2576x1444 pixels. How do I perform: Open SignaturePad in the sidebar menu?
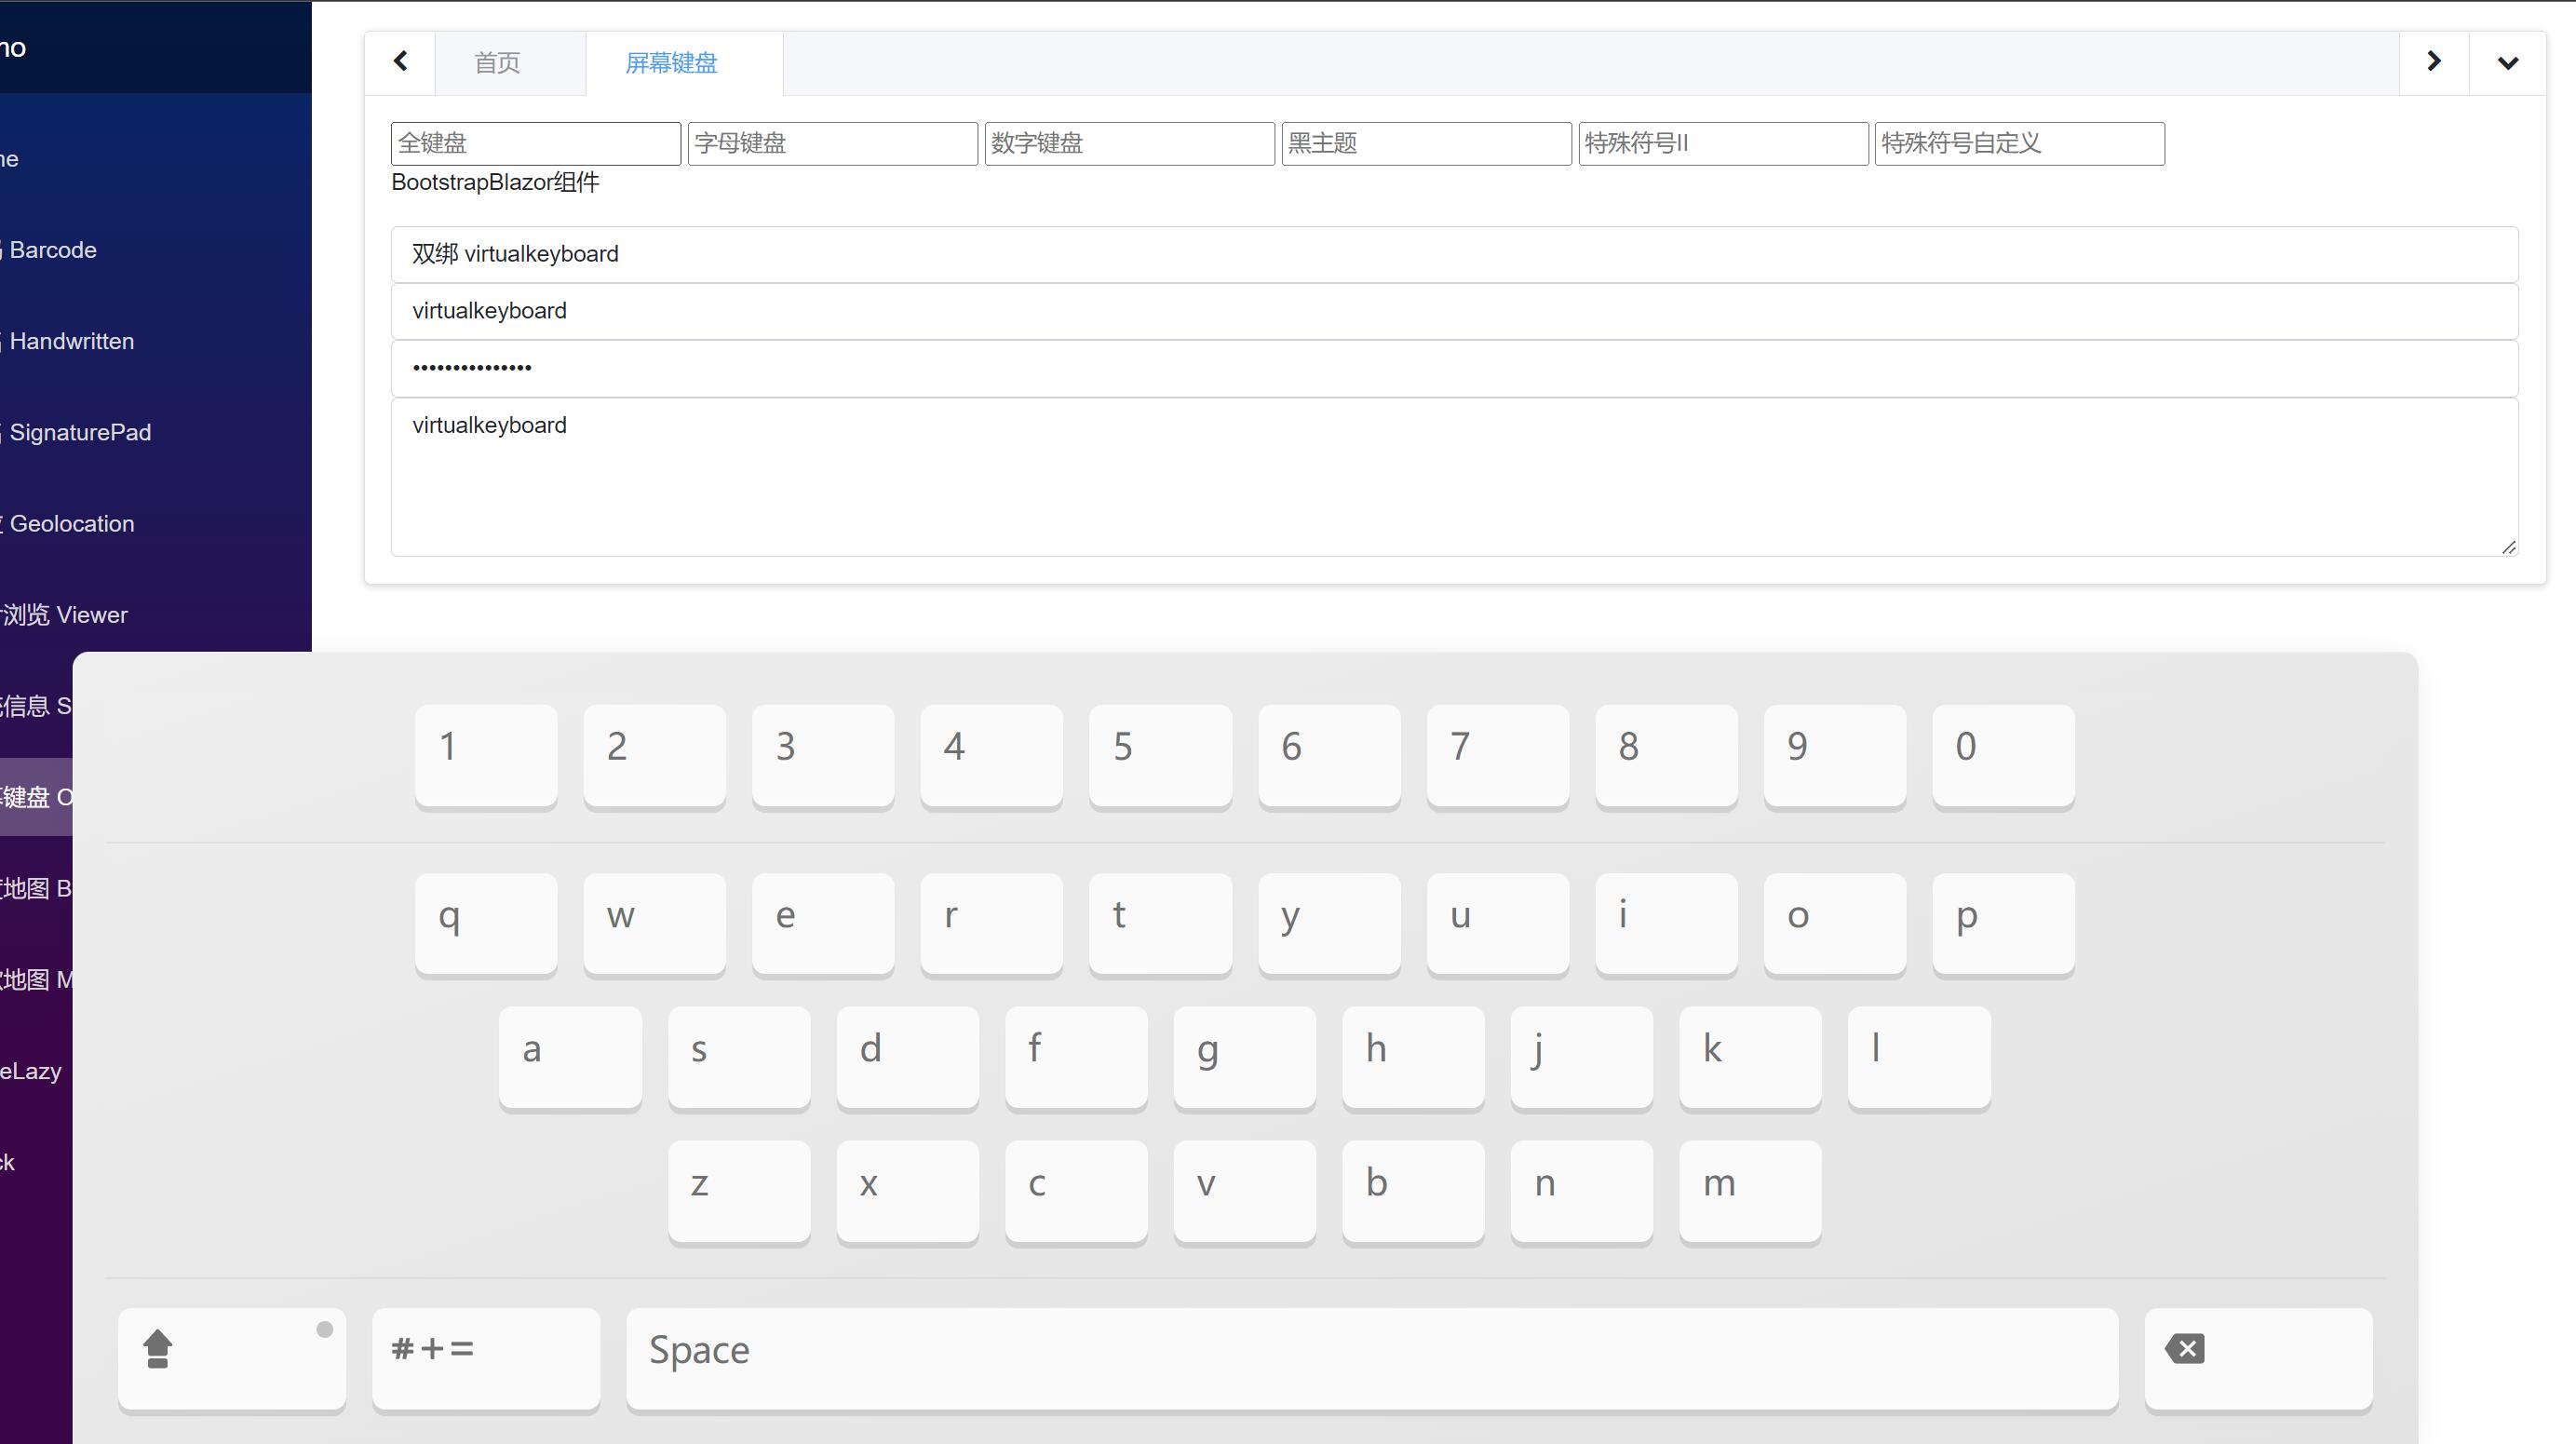click(x=80, y=432)
